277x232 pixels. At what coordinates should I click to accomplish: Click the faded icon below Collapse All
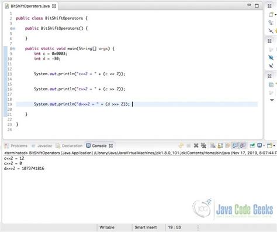271,93
